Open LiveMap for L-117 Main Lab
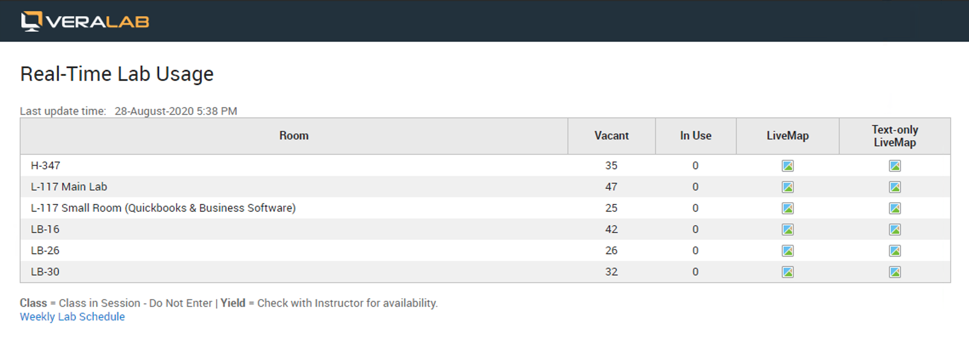 coord(787,187)
